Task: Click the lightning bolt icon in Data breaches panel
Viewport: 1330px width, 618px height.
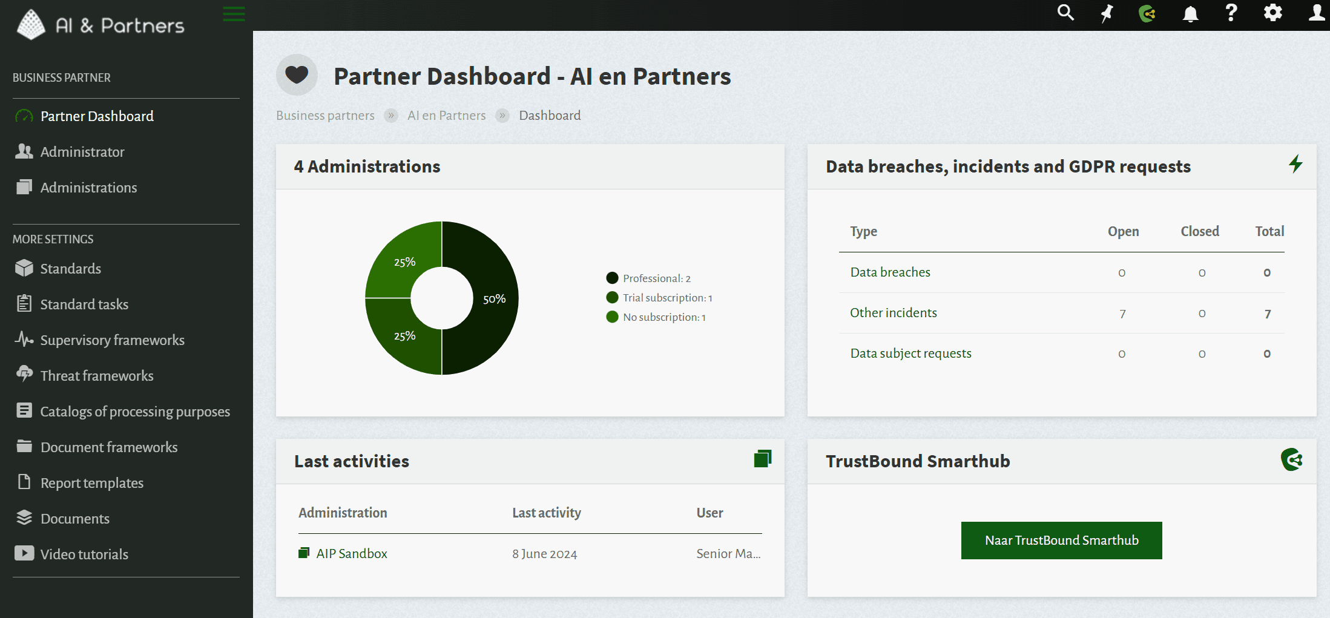Action: [x=1295, y=164]
